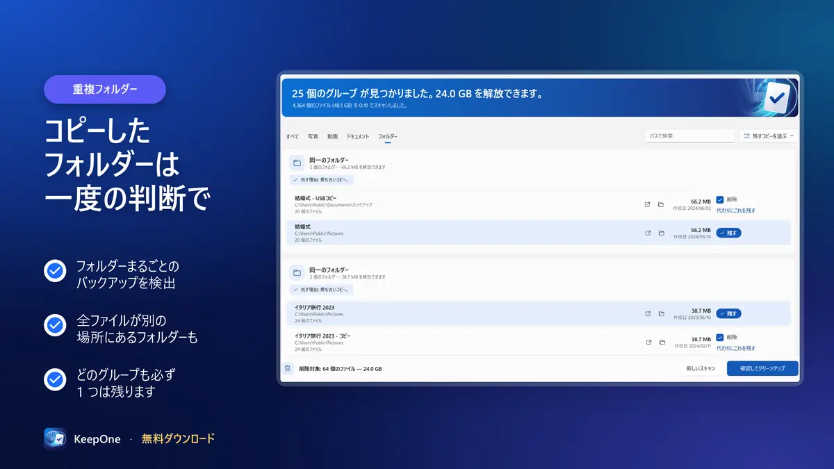Show イタリア旅行 2023 in its folder
This screenshot has height=469, width=834.
click(661, 313)
